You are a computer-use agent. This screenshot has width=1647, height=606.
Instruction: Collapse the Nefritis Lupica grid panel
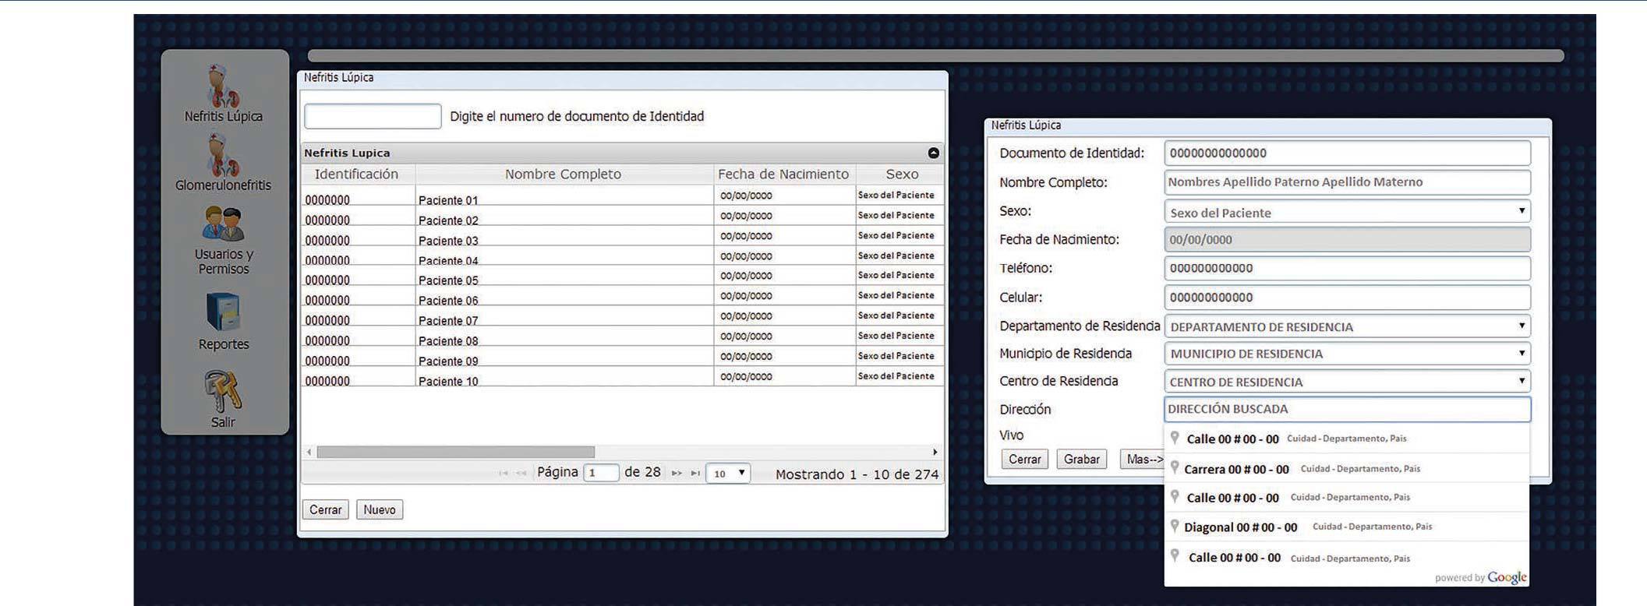point(933,153)
